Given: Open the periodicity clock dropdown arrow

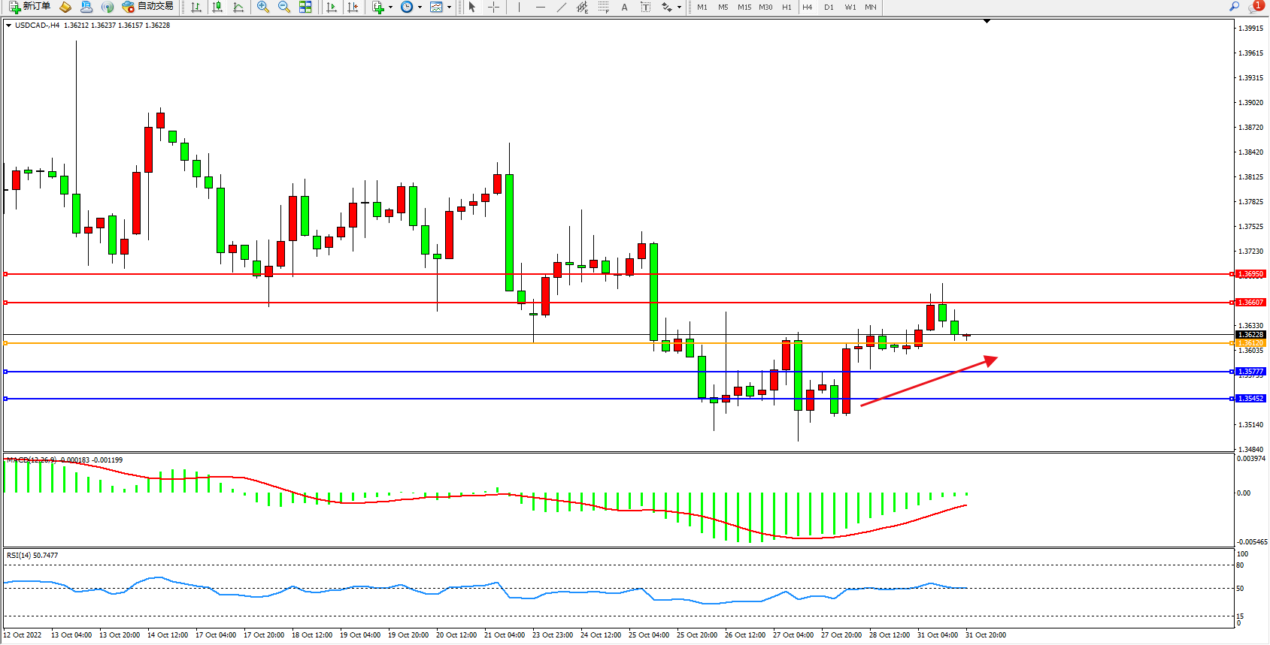Looking at the screenshot, I should (420, 8).
